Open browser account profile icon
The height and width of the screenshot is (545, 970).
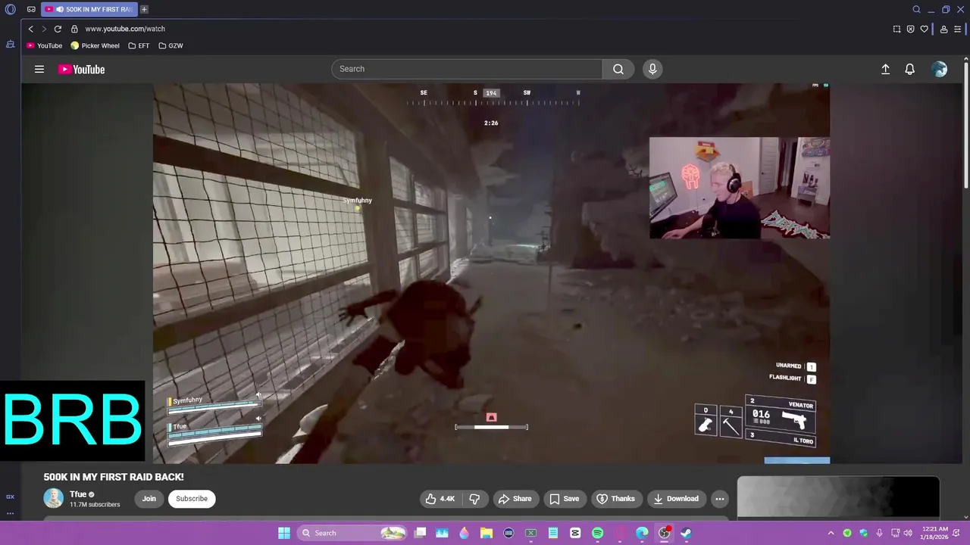click(943, 29)
